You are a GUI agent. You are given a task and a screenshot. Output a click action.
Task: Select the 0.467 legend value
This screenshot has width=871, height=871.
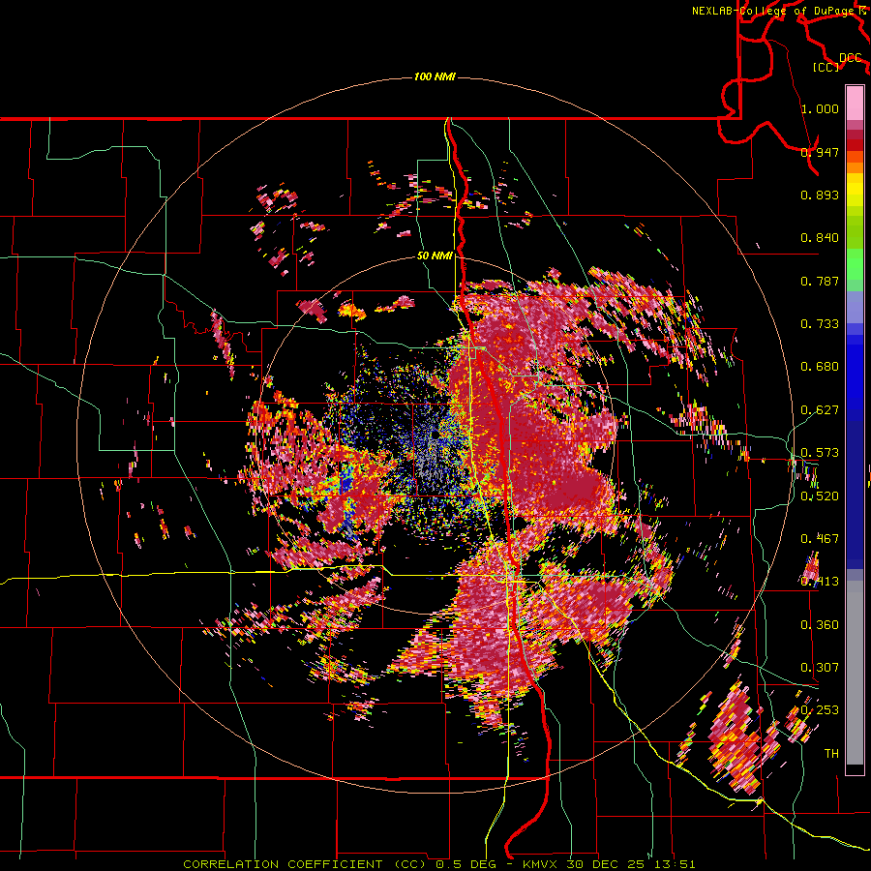coord(820,539)
